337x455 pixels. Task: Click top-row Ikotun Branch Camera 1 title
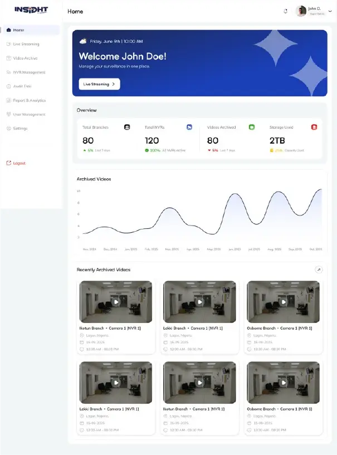point(110,328)
